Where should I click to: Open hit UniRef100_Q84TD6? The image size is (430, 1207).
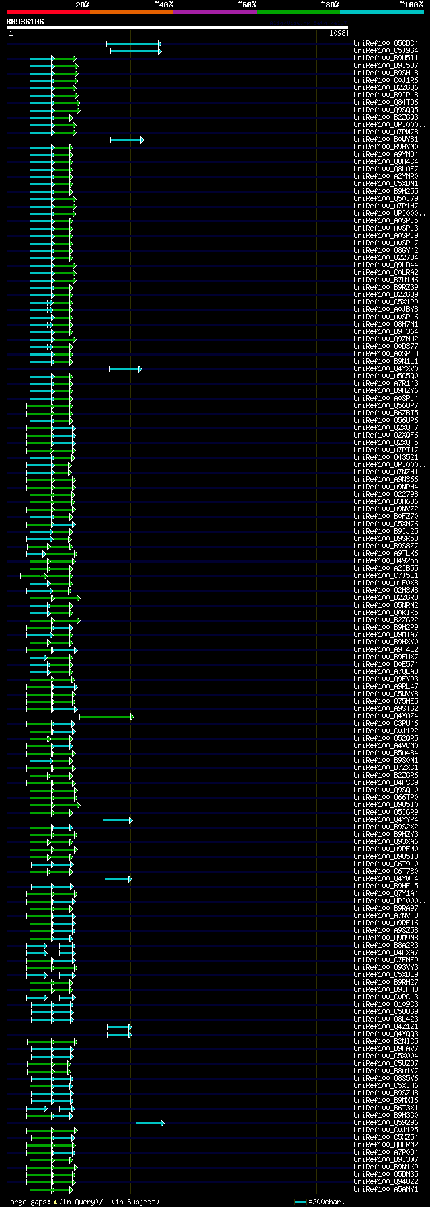point(386,103)
